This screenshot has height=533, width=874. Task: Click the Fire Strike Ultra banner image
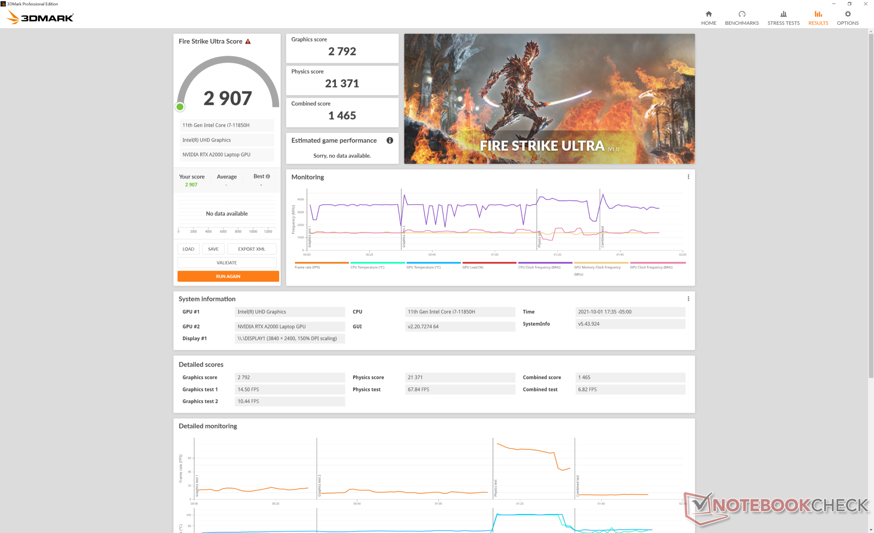549,99
